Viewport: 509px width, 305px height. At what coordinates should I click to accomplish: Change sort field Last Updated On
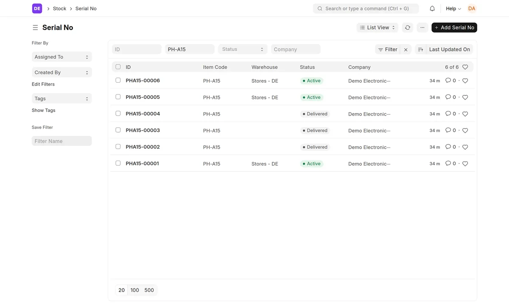(450, 50)
